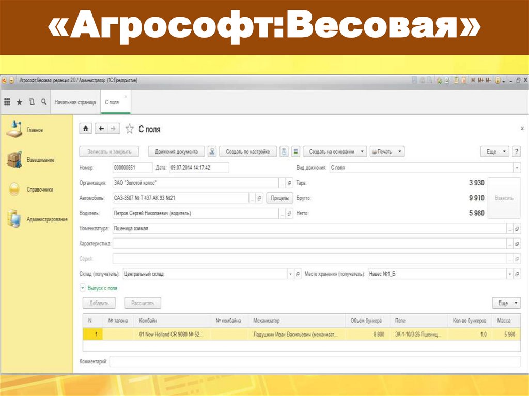Click the green scales device icon
Viewport: 529px width, 396px height.
coord(295,151)
